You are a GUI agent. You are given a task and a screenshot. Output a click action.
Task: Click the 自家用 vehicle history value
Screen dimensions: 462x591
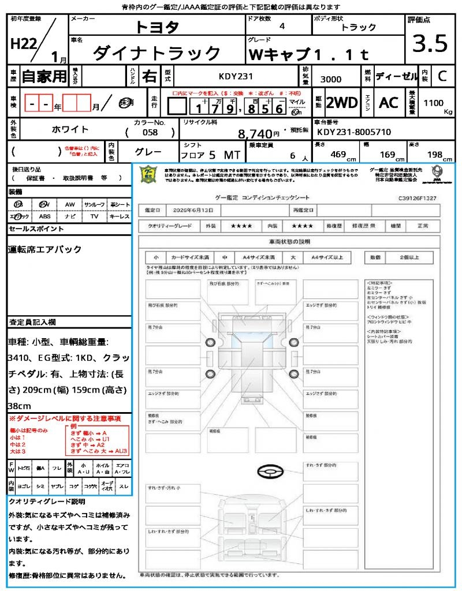pos(44,77)
